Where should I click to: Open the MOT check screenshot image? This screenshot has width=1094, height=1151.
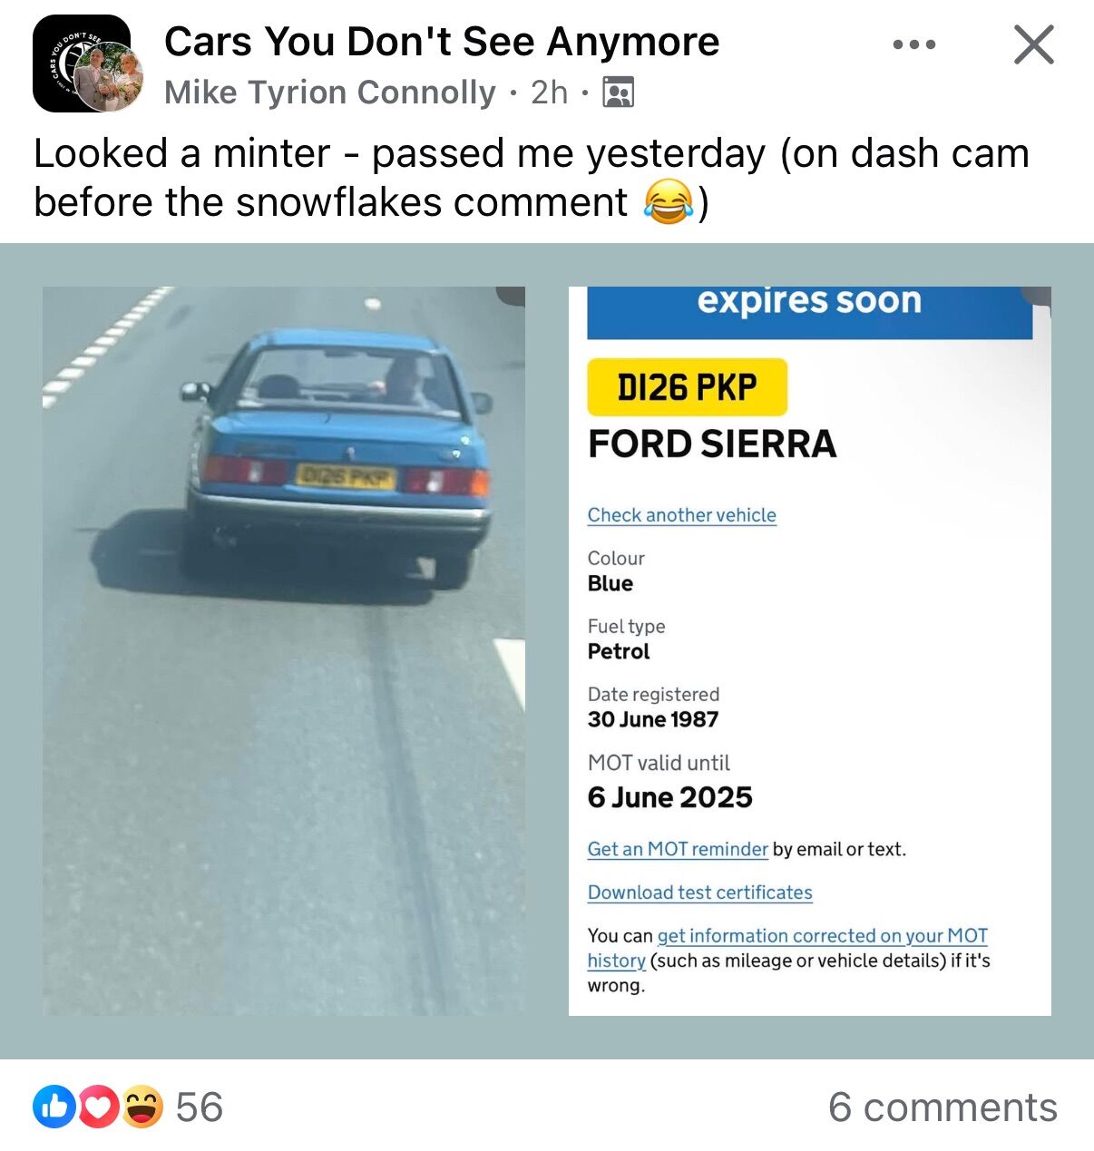810,650
